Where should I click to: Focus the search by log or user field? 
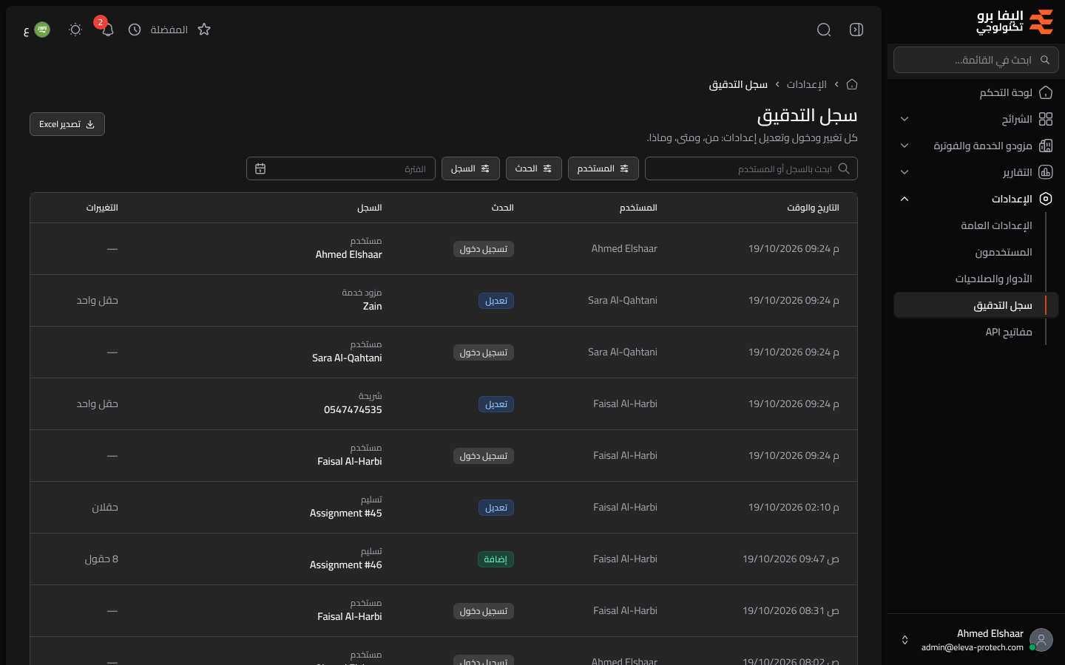pyautogui.click(x=751, y=168)
